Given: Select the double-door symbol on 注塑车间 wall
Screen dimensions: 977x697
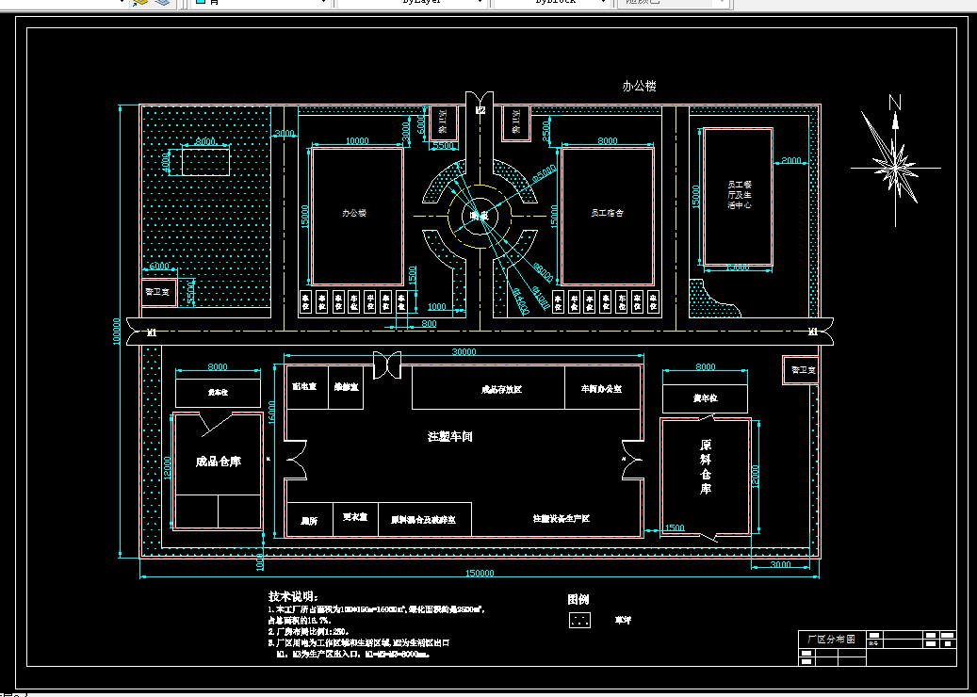Looking at the screenshot, I should [x=388, y=361].
